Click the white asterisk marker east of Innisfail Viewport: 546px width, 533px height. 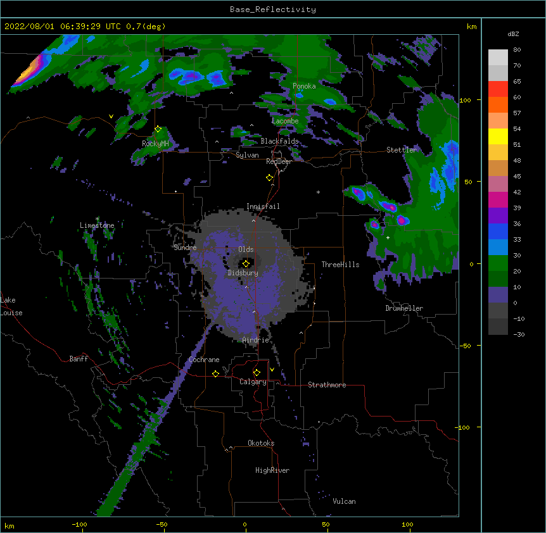coord(318,192)
